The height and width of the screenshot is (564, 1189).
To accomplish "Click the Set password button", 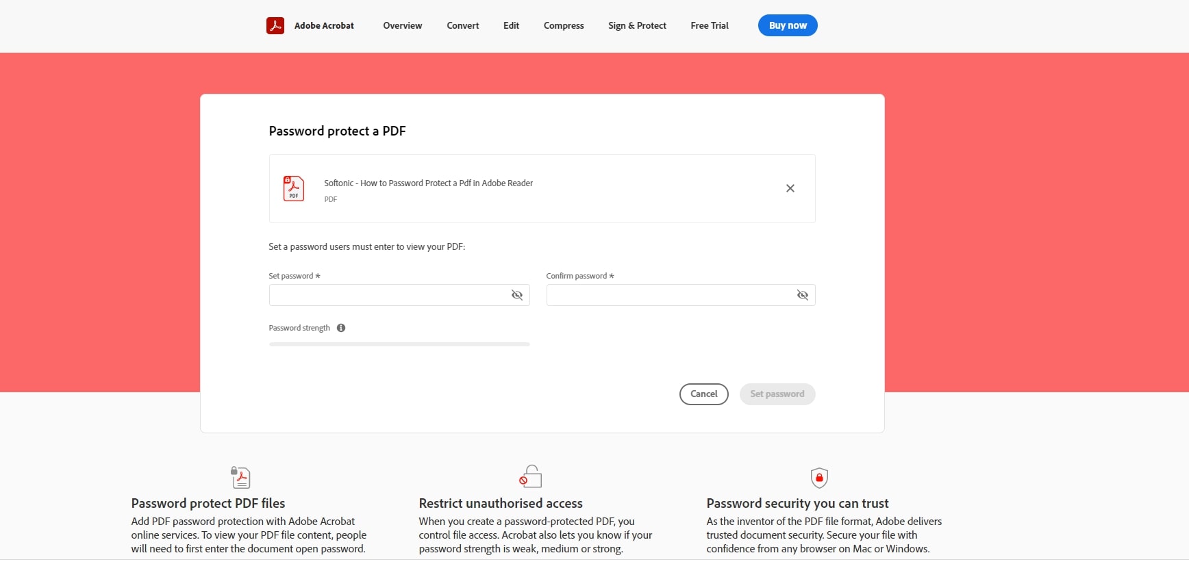I will point(777,394).
